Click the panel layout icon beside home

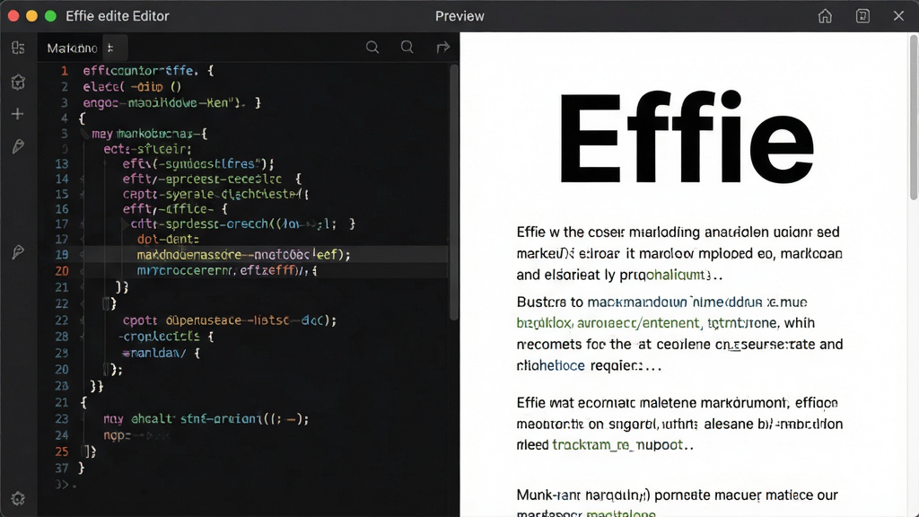862,16
